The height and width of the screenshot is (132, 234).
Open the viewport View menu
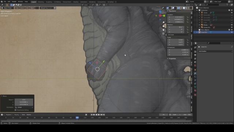(x=17, y=8)
